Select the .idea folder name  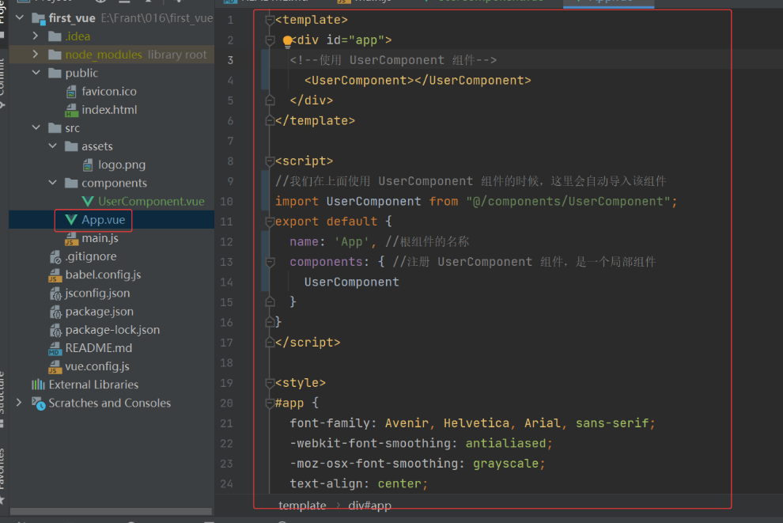tap(78, 36)
